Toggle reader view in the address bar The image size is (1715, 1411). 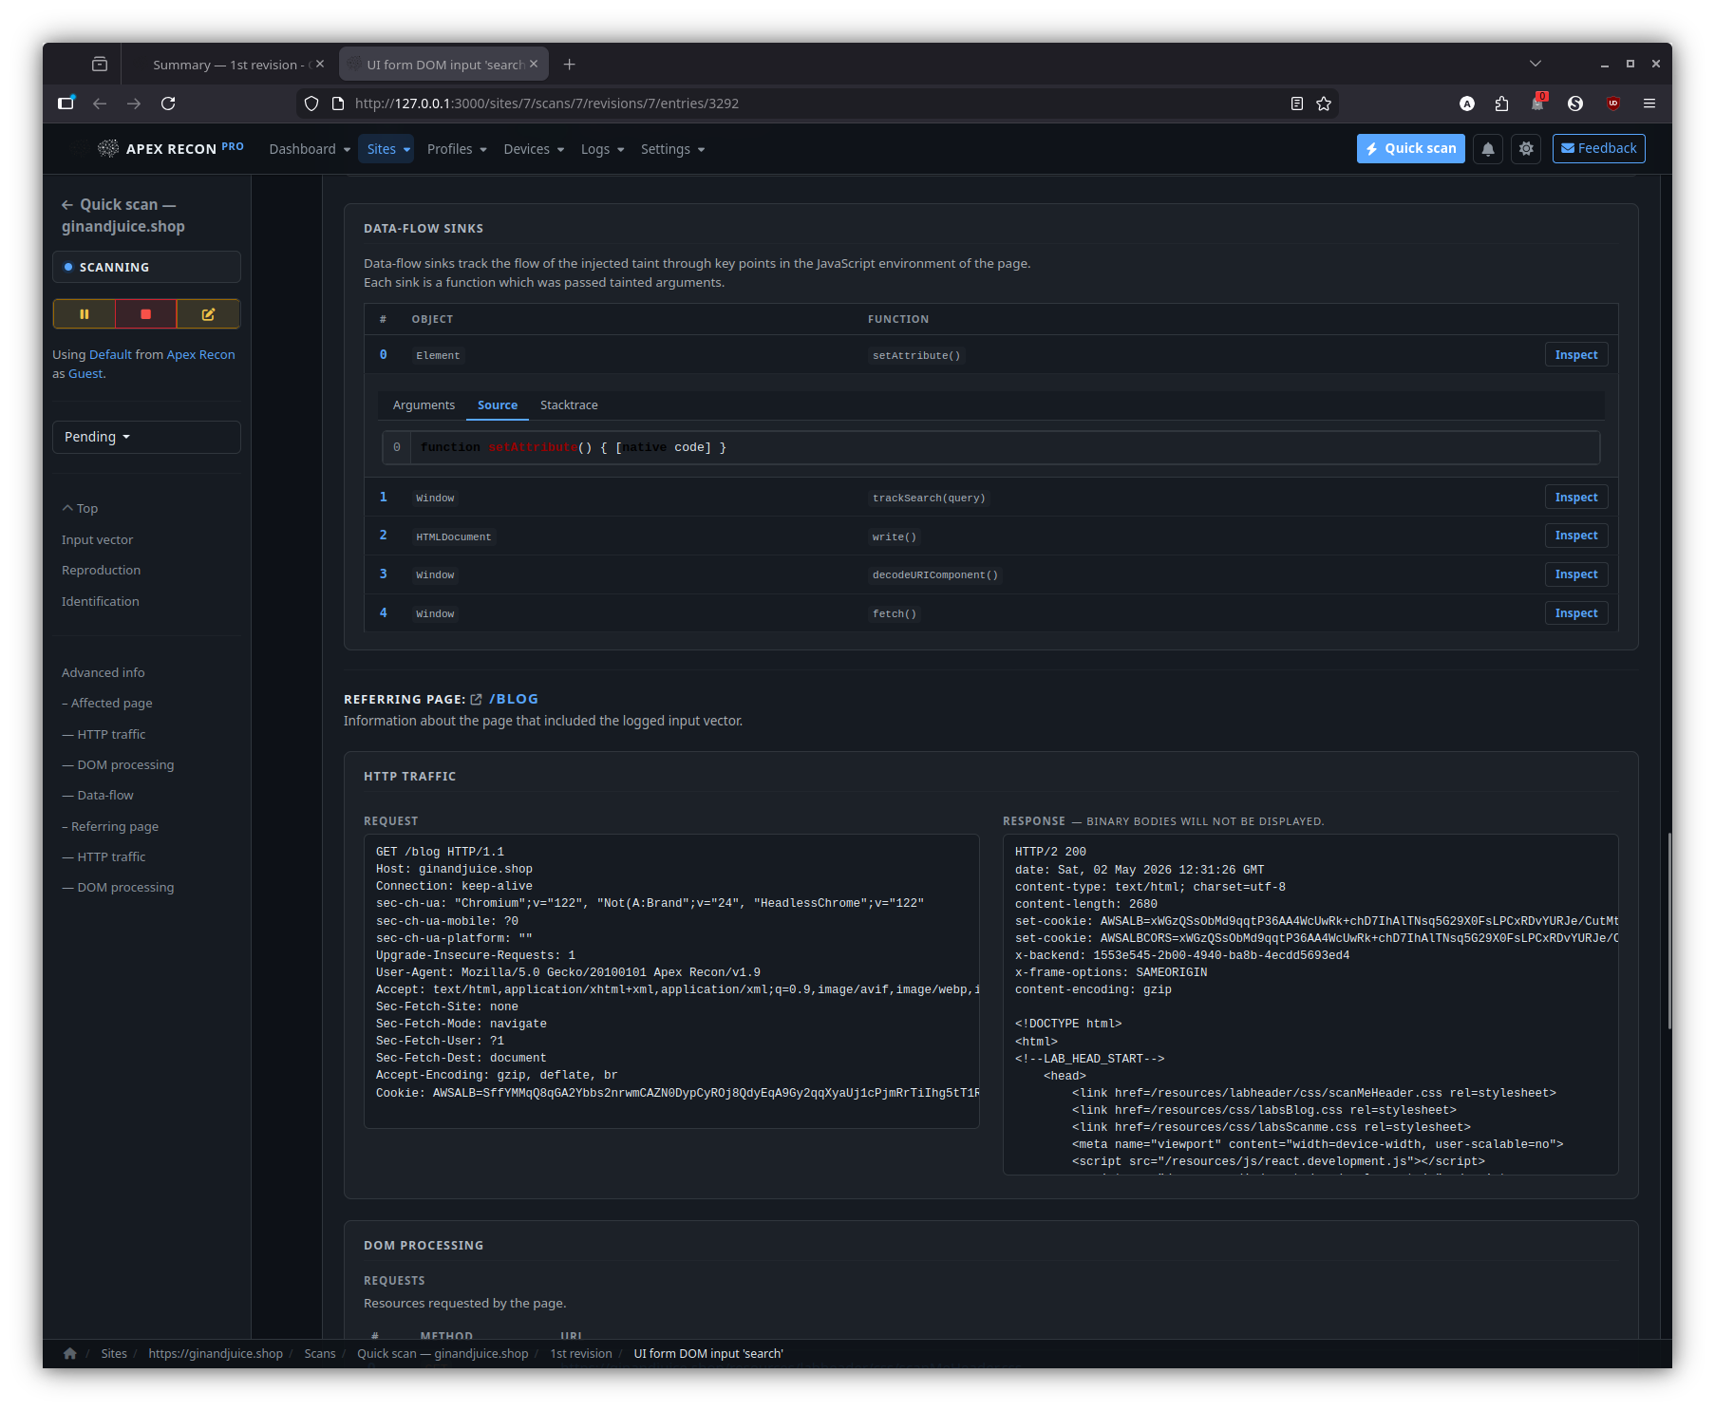point(1297,103)
